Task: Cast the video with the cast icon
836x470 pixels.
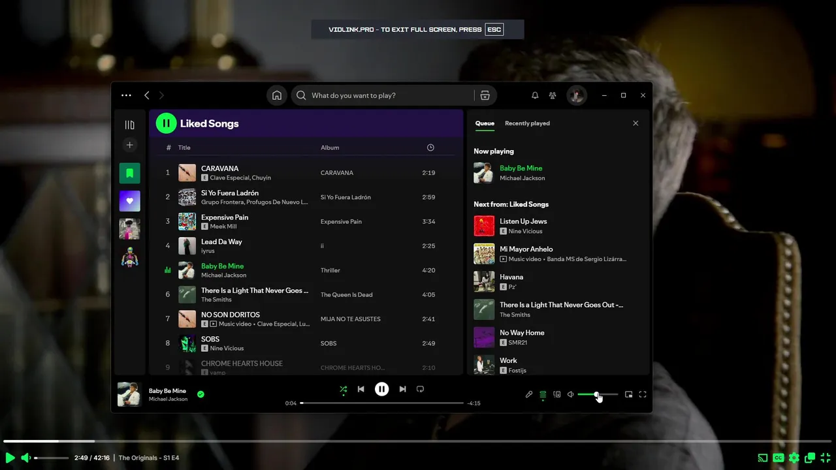Action: (x=762, y=458)
